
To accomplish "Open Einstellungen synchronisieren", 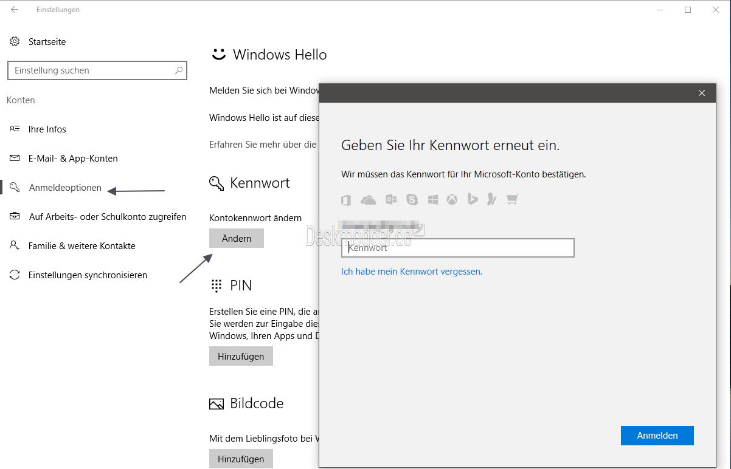I will pyautogui.click(x=88, y=275).
